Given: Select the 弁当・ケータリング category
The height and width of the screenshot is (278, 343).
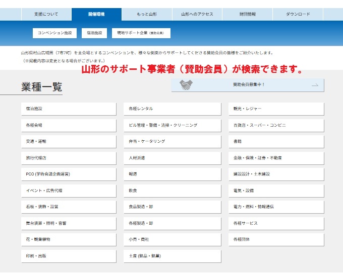Looking at the screenshot, I should coord(172,141).
